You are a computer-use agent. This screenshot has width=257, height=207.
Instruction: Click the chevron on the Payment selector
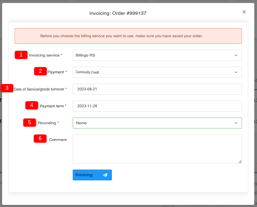click(x=236, y=72)
